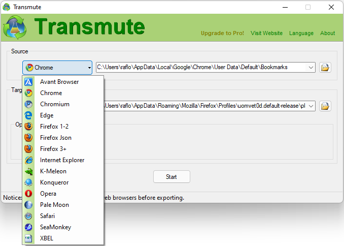Close the Transmute window
The height and width of the screenshot is (246, 344).
coord(331,7)
